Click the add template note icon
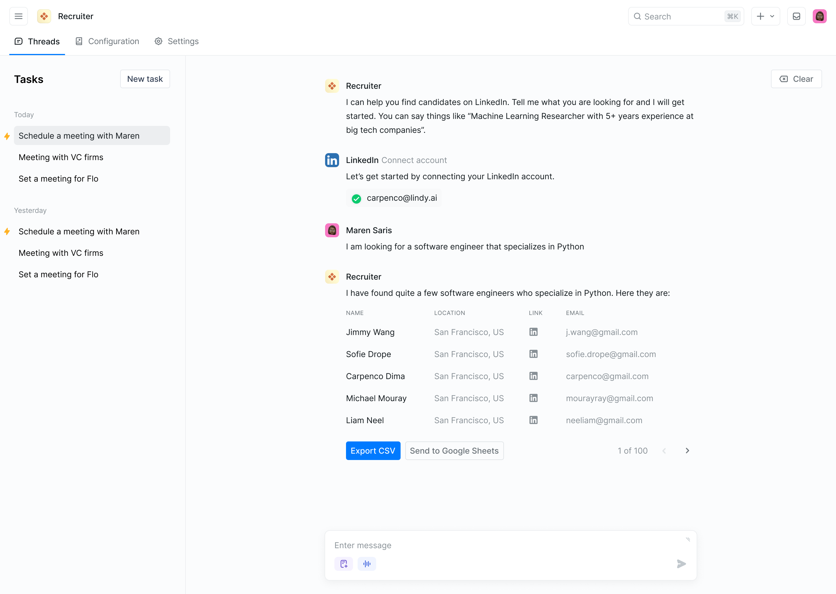 click(x=343, y=564)
